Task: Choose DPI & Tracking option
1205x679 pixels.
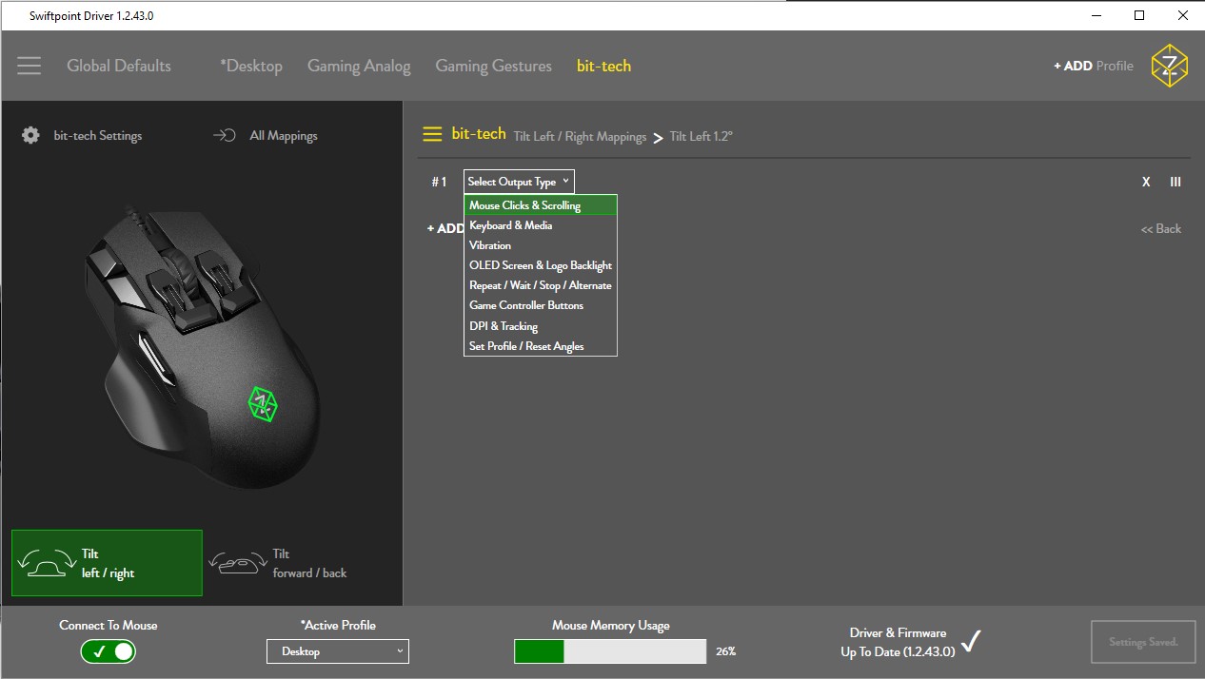Action: click(x=541, y=326)
